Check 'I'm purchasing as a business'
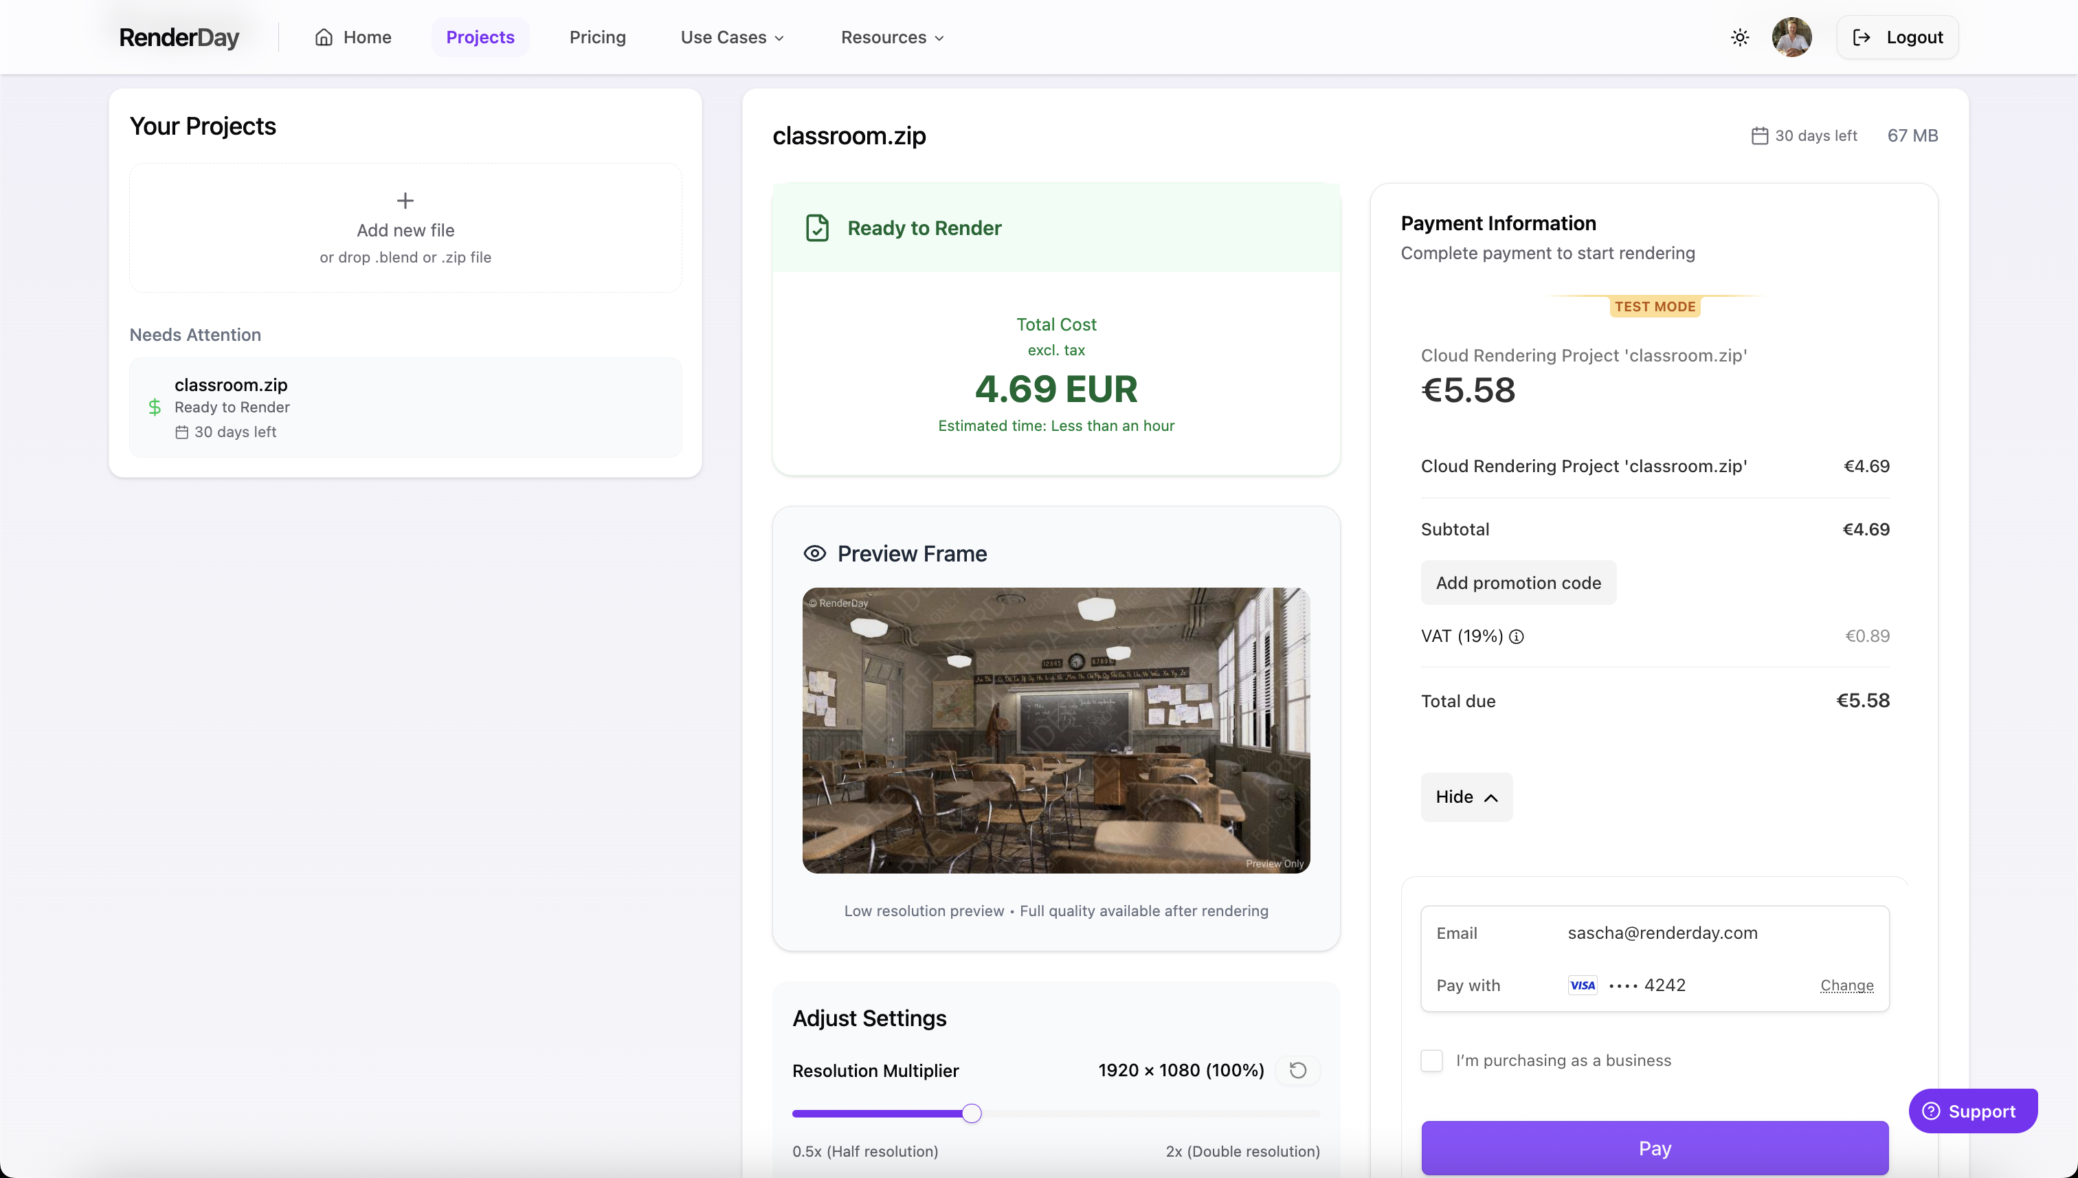Image resolution: width=2078 pixels, height=1178 pixels. (x=1431, y=1060)
